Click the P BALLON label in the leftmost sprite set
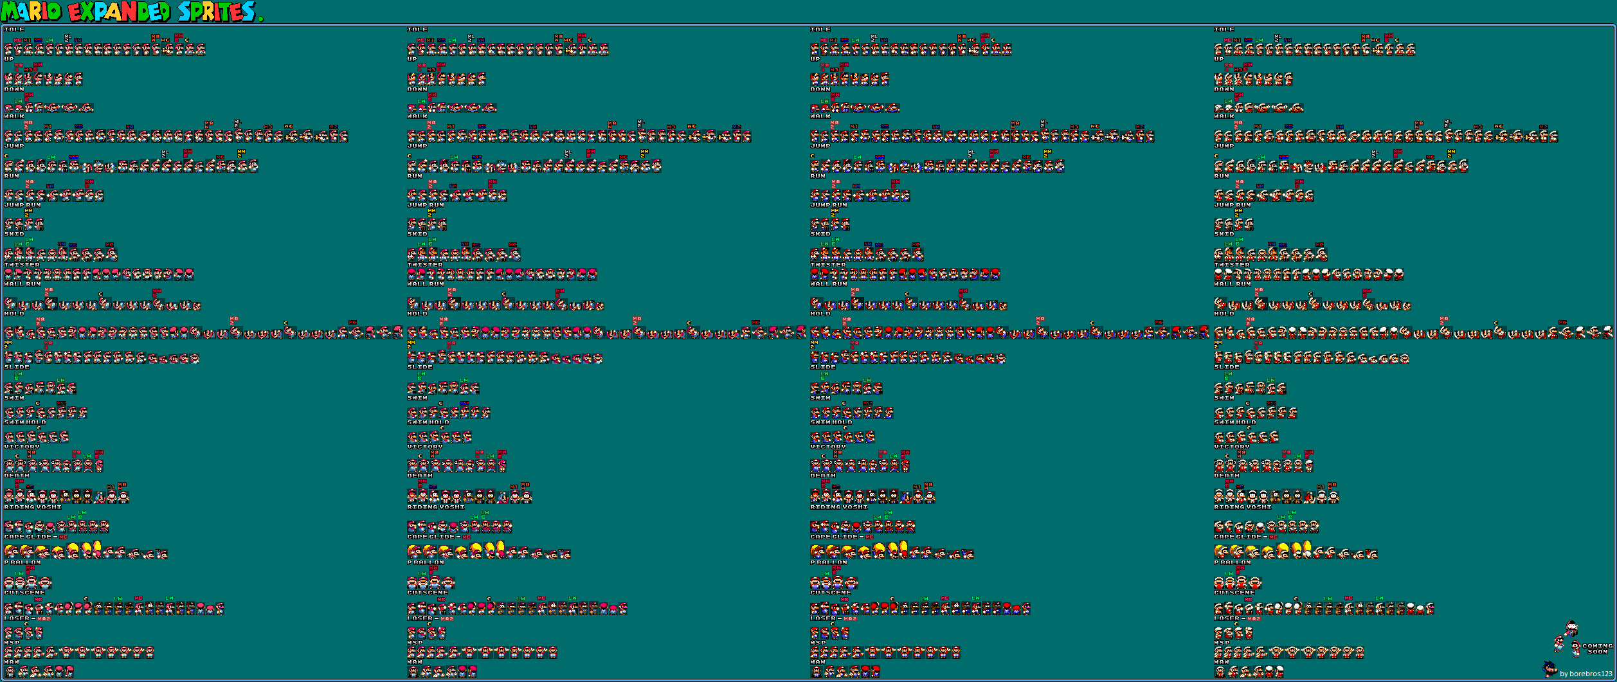1617x682 pixels. click(x=23, y=562)
